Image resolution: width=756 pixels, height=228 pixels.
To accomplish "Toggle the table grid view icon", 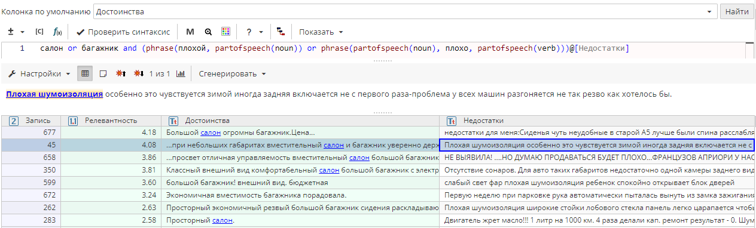I will tap(86, 74).
